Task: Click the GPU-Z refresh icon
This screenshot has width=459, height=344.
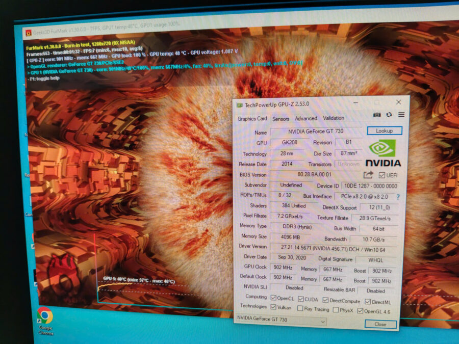Action: pos(389,115)
